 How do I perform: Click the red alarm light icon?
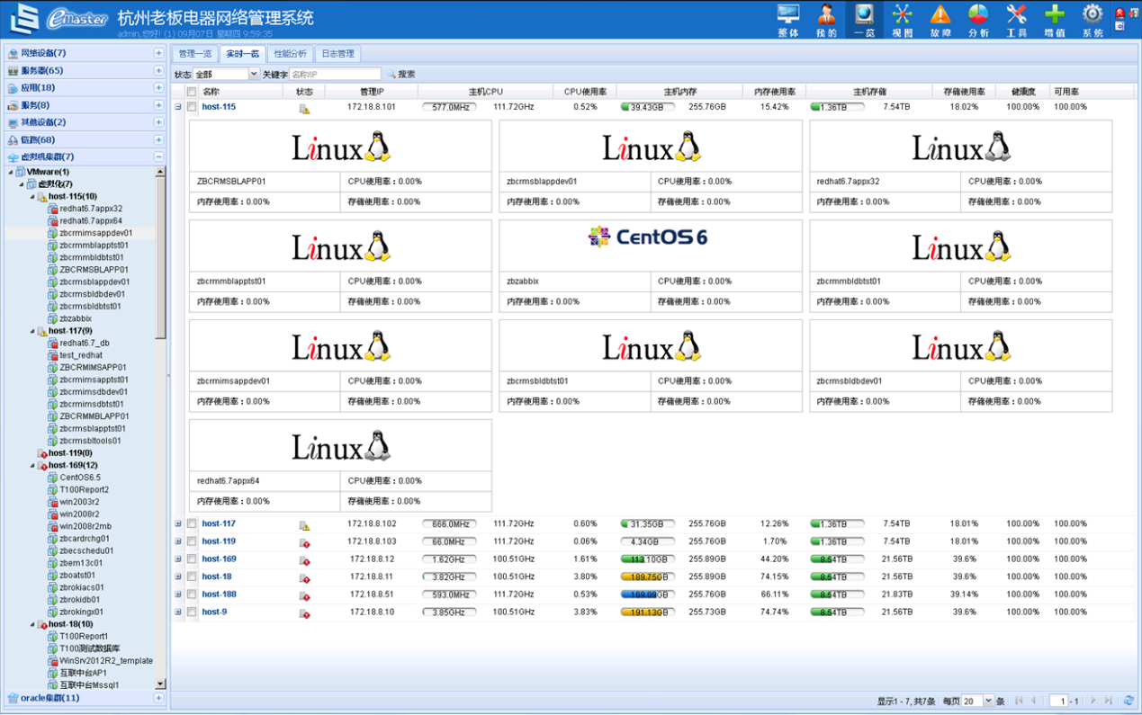click(x=1120, y=13)
